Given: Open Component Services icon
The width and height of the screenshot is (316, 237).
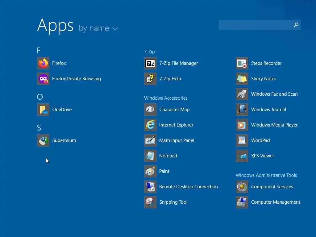Looking at the screenshot, I should pos(242,187).
